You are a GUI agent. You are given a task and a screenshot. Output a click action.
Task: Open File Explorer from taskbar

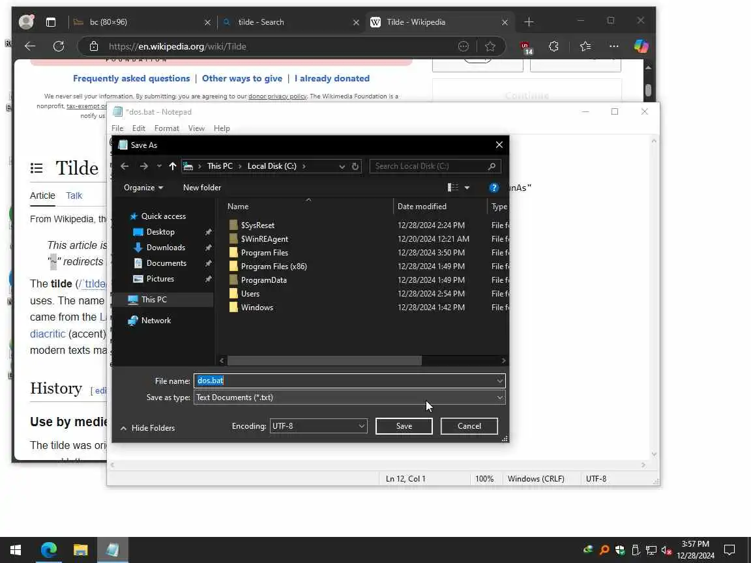pyautogui.click(x=80, y=550)
